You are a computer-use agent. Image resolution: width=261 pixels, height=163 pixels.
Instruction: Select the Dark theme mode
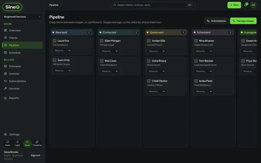27,143
